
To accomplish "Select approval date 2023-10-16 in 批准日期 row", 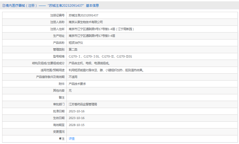I will (76, 111).
